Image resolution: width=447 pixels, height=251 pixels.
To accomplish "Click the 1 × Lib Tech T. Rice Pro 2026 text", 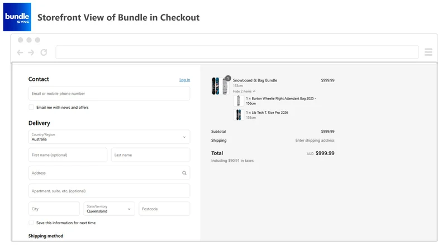I will coord(267,113).
